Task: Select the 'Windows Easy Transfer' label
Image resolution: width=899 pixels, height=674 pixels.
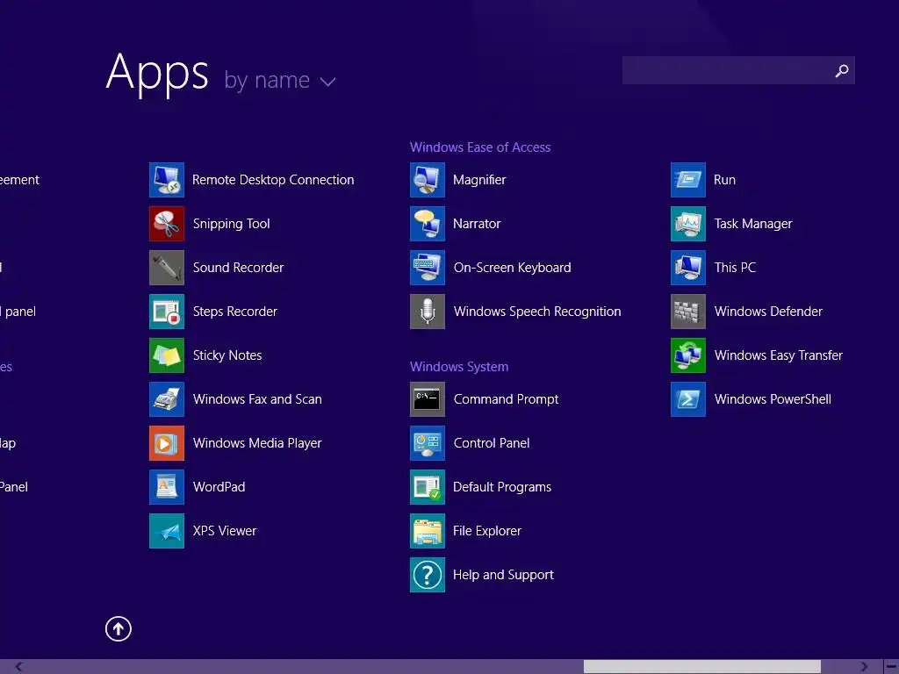Action: tap(778, 355)
